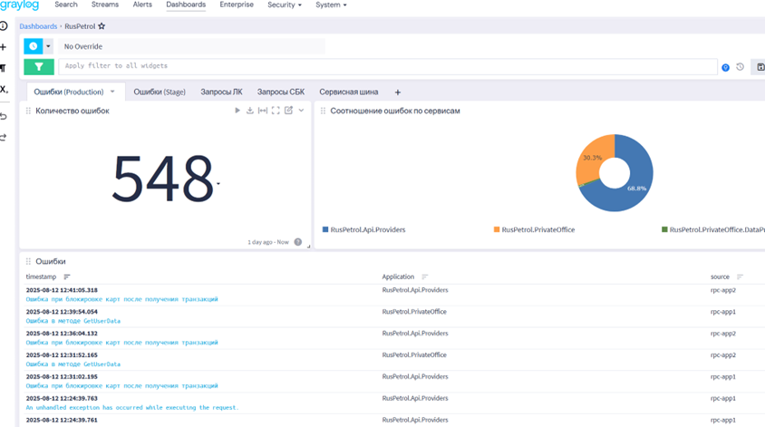Click the save dashboard icon
This screenshot has width=765, height=427.
click(760, 67)
